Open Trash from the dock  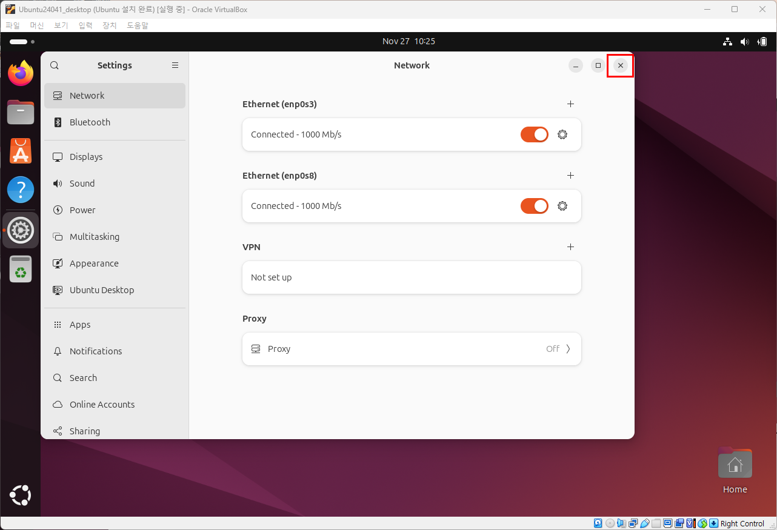21,269
